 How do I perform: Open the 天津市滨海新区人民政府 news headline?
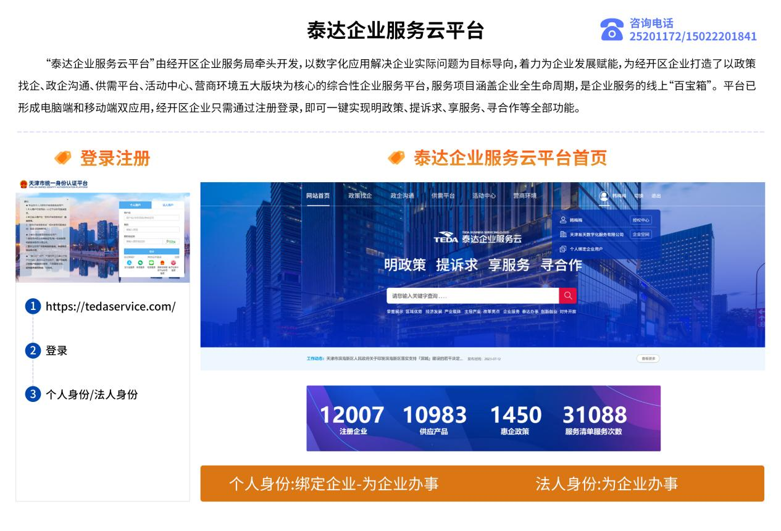[x=395, y=359]
